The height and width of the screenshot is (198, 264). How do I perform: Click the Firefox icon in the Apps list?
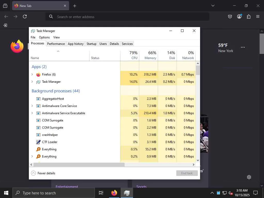coord(38,75)
